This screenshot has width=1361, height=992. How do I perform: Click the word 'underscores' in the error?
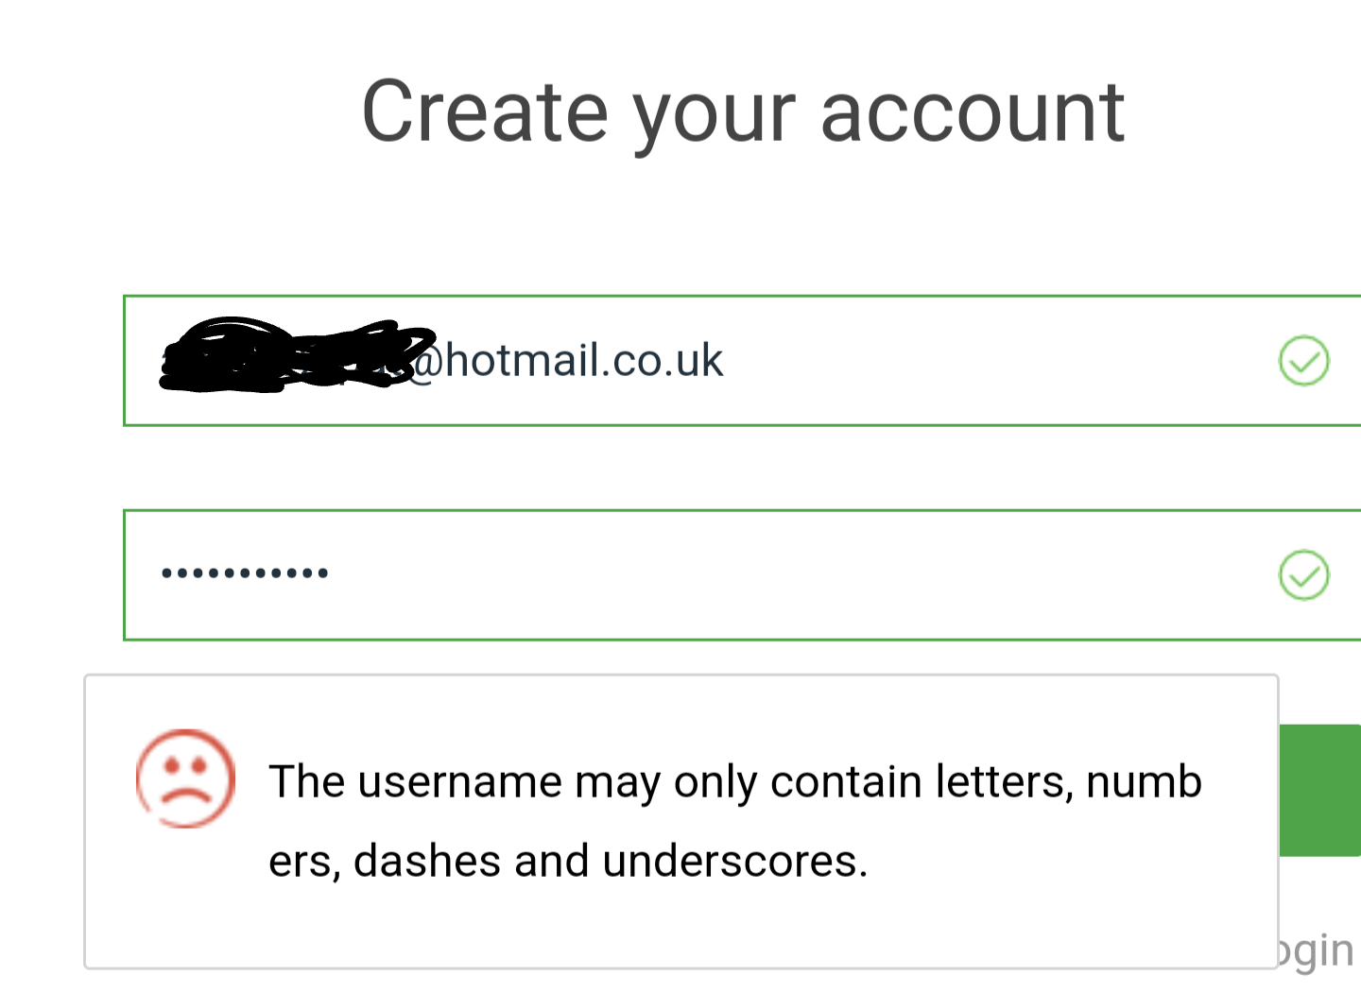click(x=730, y=861)
